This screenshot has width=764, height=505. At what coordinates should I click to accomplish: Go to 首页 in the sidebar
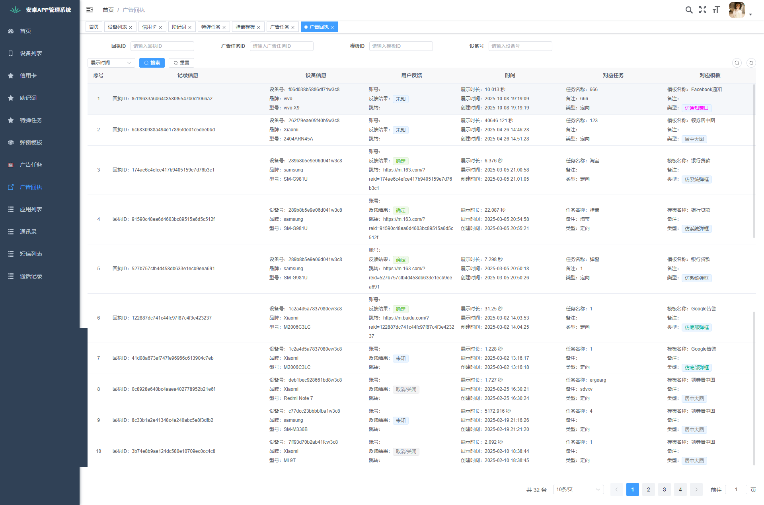40,31
